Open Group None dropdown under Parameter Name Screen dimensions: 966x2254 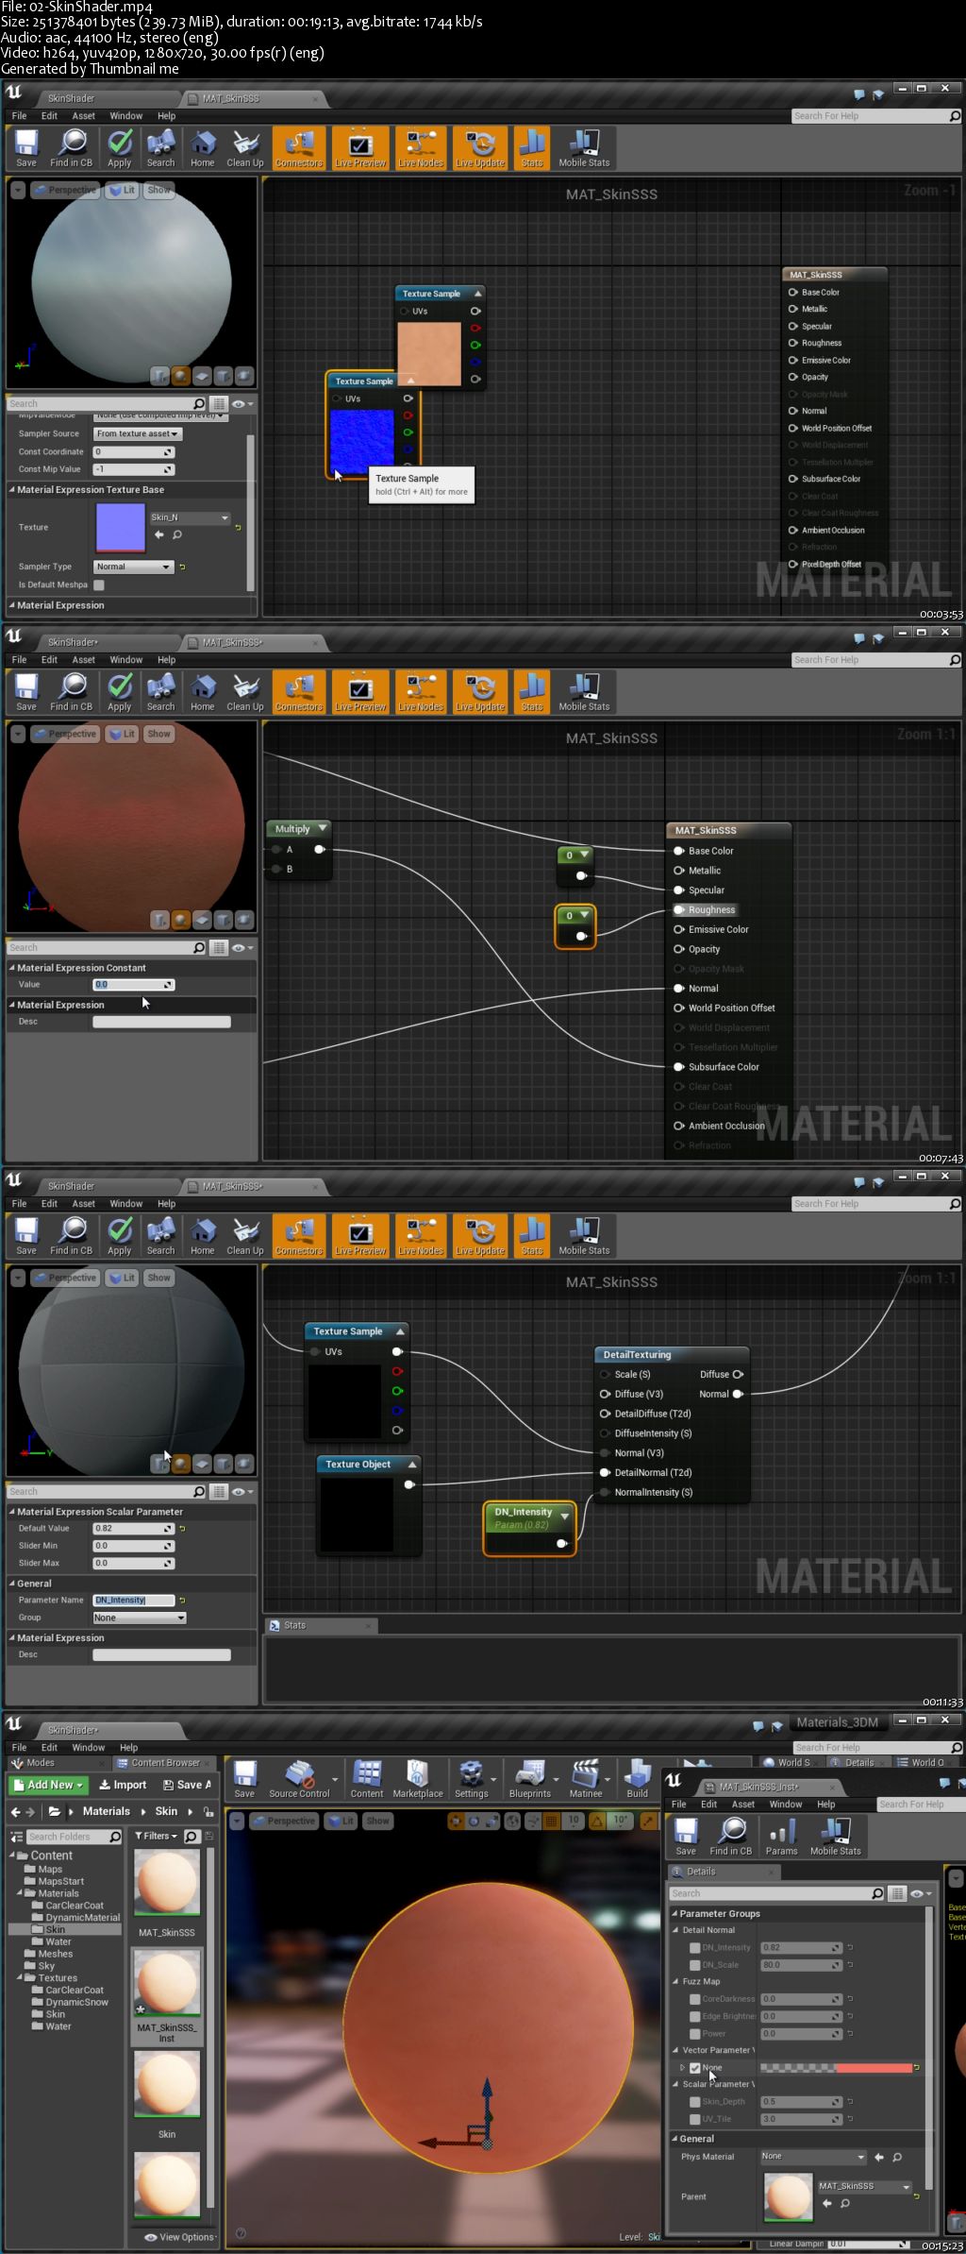140,1618
